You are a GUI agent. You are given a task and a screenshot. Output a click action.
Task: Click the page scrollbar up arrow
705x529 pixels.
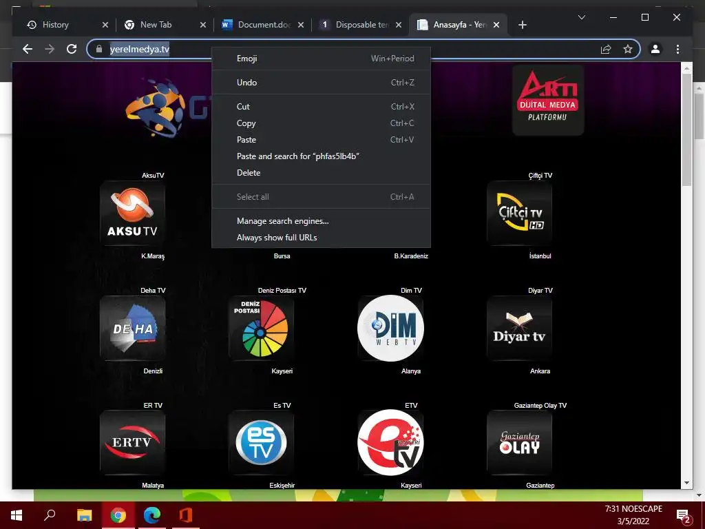[686, 68]
